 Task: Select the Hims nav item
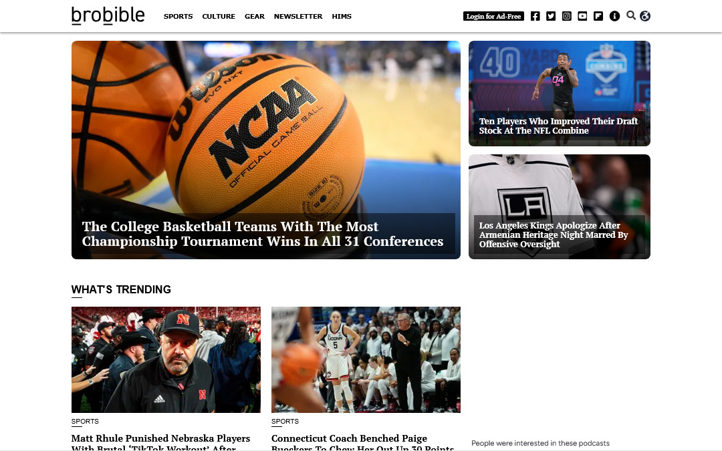click(342, 17)
